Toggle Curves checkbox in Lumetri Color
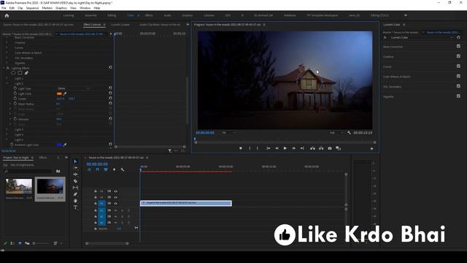The height and width of the screenshot is (263, 467). click(x=458, y=66)
